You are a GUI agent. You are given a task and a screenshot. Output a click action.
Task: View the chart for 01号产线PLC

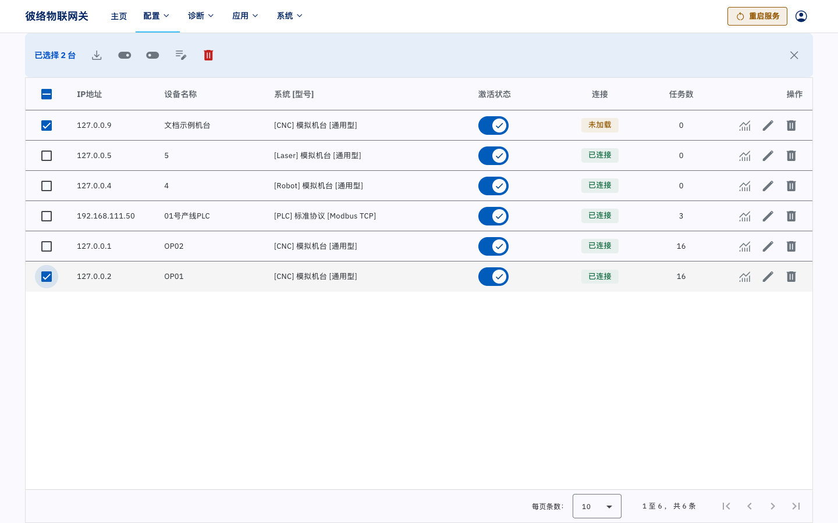[745, 216]
